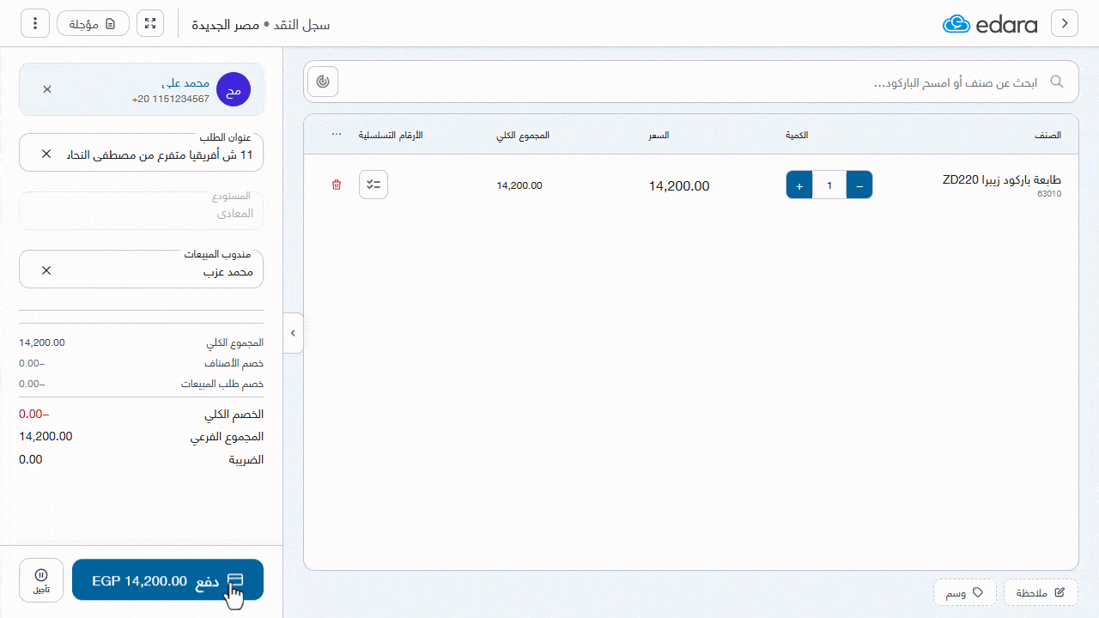
Task: Click the الخصم الكلي total discount value
Action: click(33, 414)
